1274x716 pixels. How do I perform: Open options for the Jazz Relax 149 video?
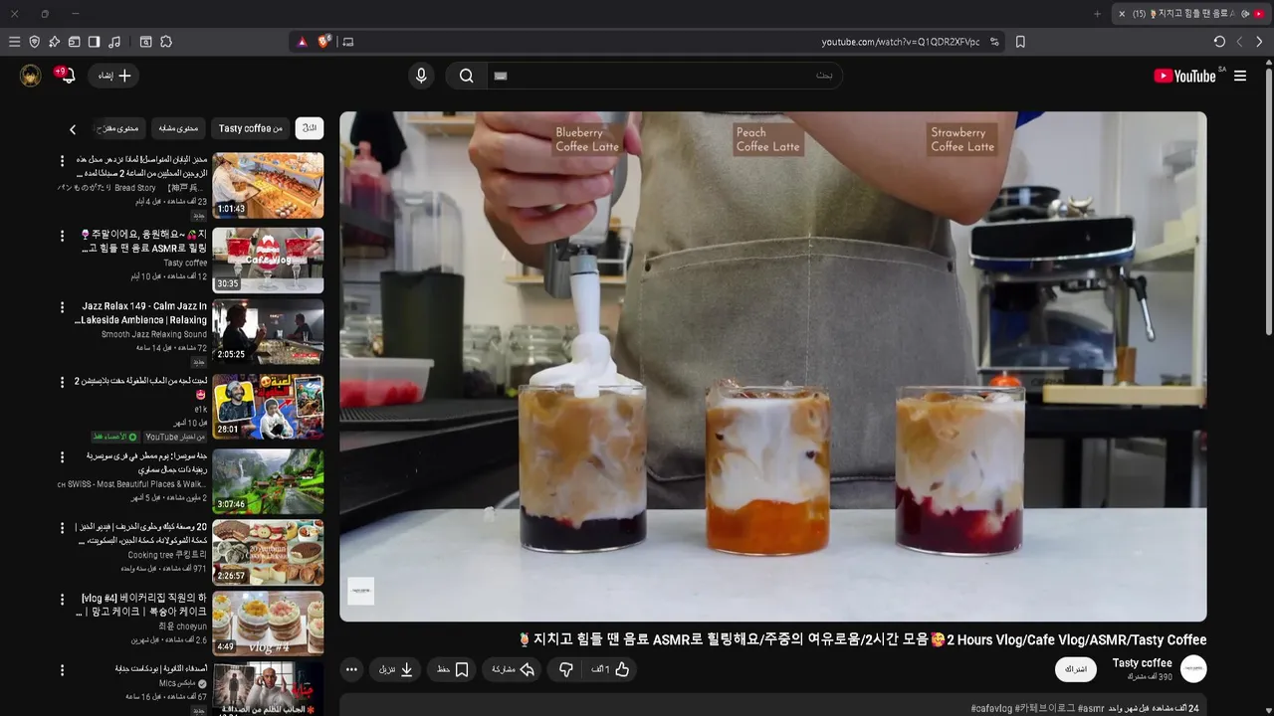click(x=62, y=307)
